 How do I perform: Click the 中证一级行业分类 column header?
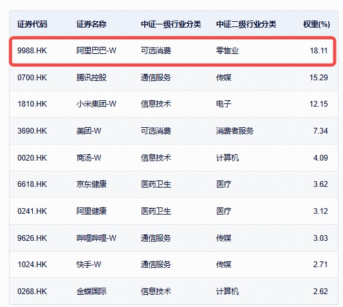[171, 24]
